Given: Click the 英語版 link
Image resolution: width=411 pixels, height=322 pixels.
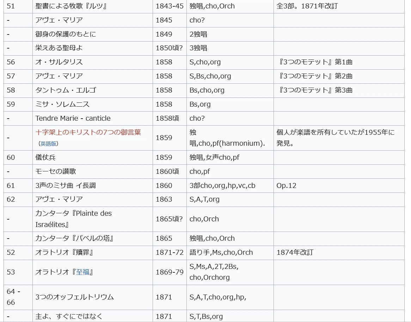Looking at the screenshot, I should (48, 144).
